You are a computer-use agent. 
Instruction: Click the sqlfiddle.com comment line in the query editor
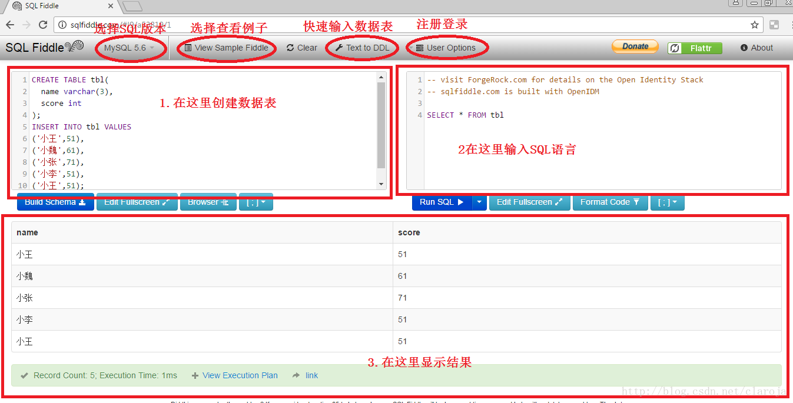(x=513, y=91)
